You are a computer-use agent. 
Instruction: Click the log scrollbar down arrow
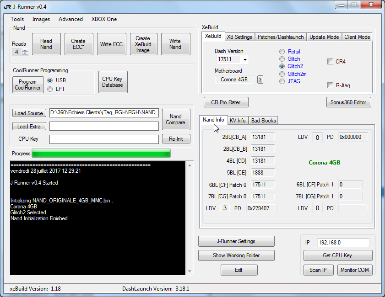coord(190,271)
